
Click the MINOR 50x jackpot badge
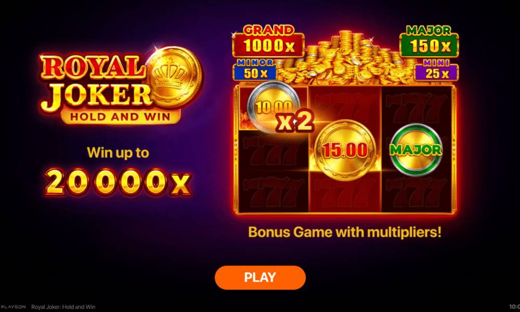(255, 70)
